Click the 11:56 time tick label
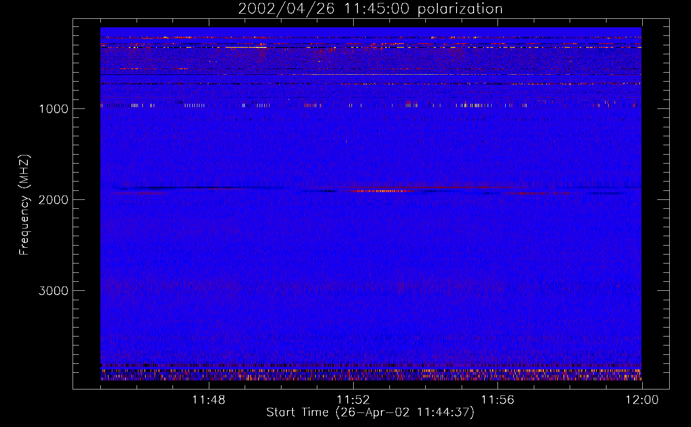The height and width of the screenshot is (427, 691). [x=498, y=400]
